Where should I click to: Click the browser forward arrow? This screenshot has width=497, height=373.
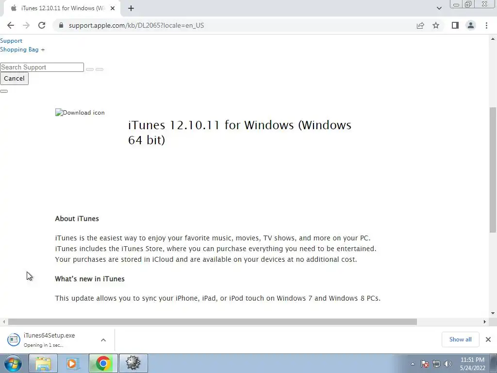pos(26,25)
